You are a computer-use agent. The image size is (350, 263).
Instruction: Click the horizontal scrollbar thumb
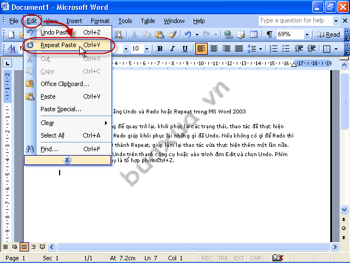click(193, 247)
